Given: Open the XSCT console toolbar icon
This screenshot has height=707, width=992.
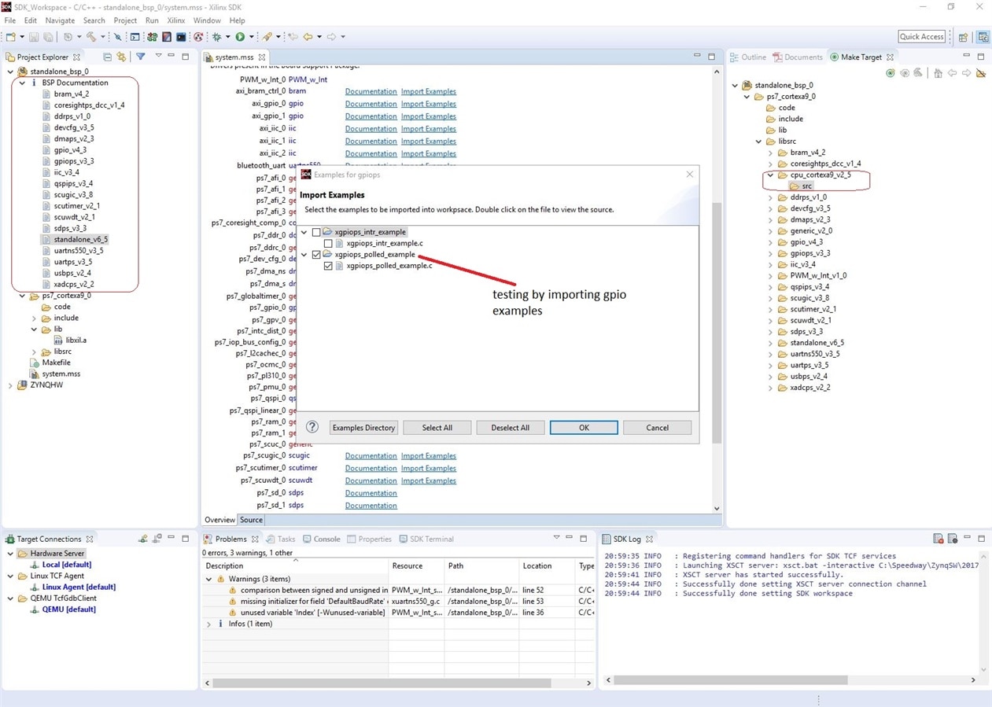Looking at the screenshot, I should click(181, 36).
